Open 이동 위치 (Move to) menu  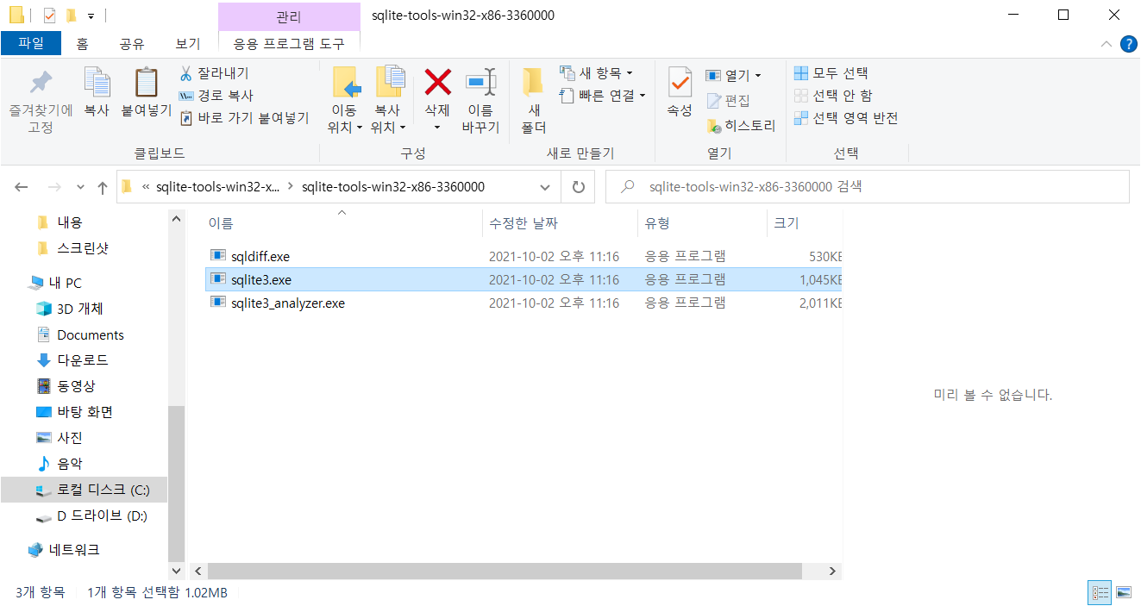(x=345, y=101)
